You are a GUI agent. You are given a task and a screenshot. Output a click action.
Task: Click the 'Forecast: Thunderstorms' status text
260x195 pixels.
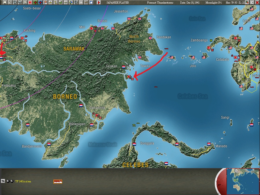160,3
